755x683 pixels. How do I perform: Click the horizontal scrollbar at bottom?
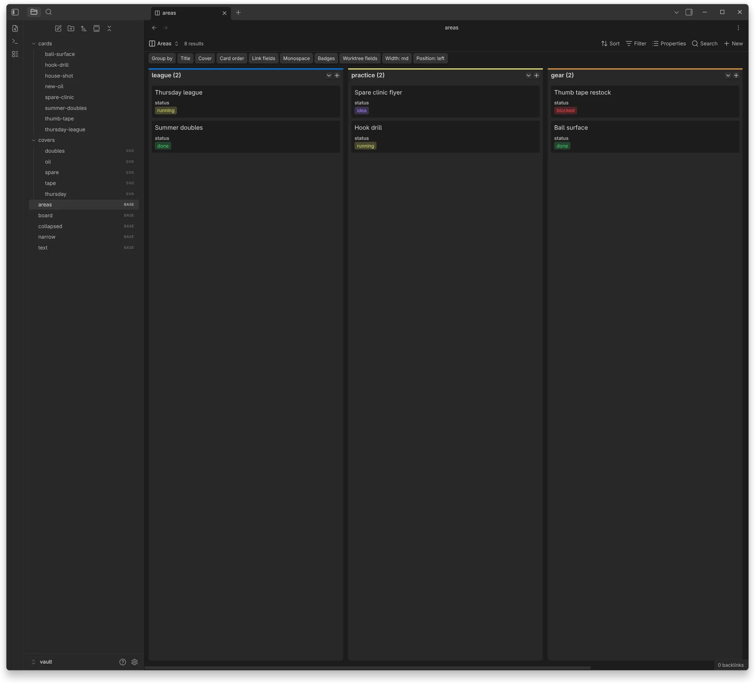(368, 668)
